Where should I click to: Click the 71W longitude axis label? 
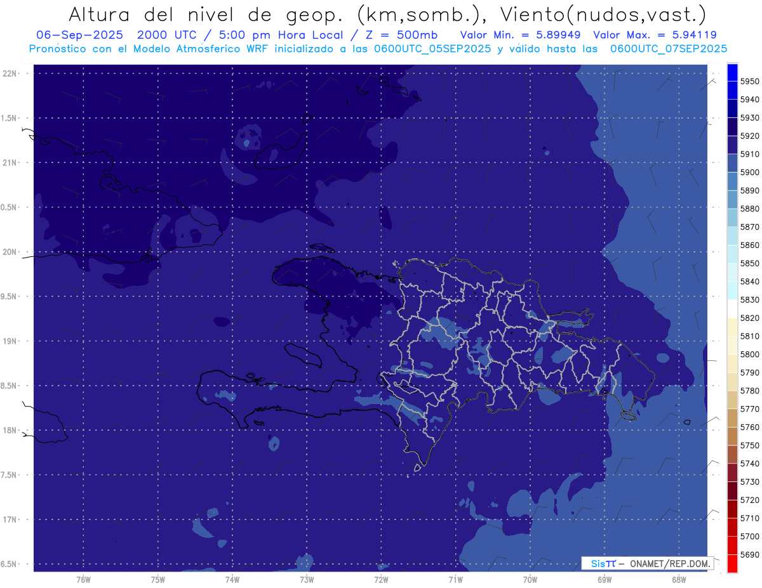tap(455, 578)
